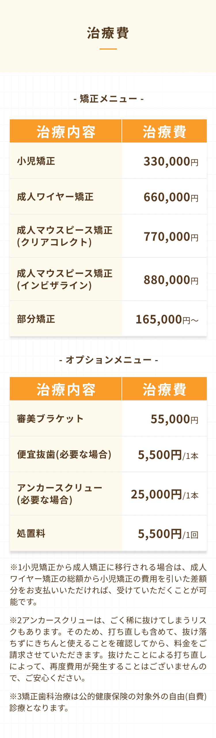
Task: Click the 880,000円 price
Action: click(x=171, y=280)
